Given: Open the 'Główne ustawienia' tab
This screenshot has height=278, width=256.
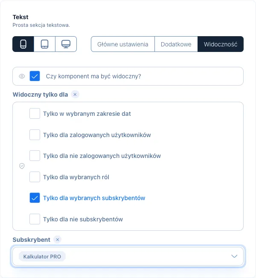Looking at the screenshot, I should pyautogui.click(x=123, y=44).
